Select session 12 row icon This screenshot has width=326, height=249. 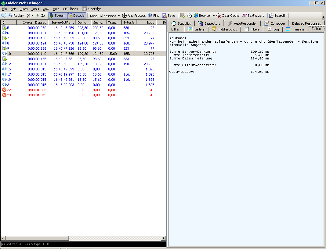coord(4,64)
